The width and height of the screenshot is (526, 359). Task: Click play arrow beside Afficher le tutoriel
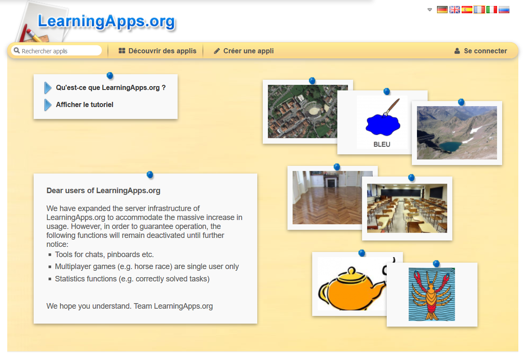(x=48, y=105)
